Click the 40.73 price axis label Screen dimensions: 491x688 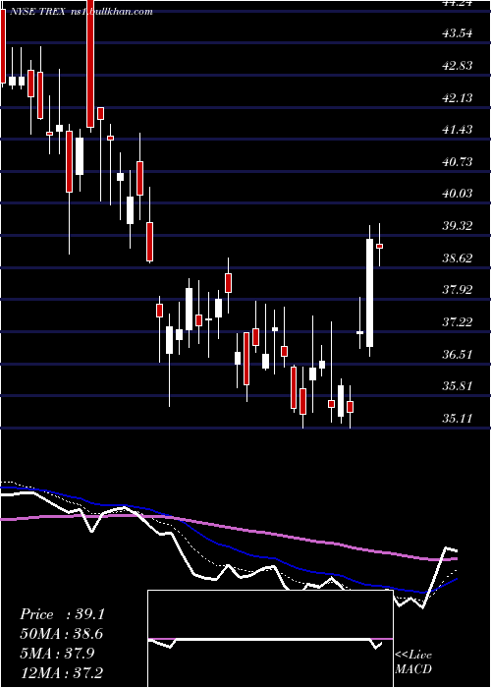tap(458, 162)
